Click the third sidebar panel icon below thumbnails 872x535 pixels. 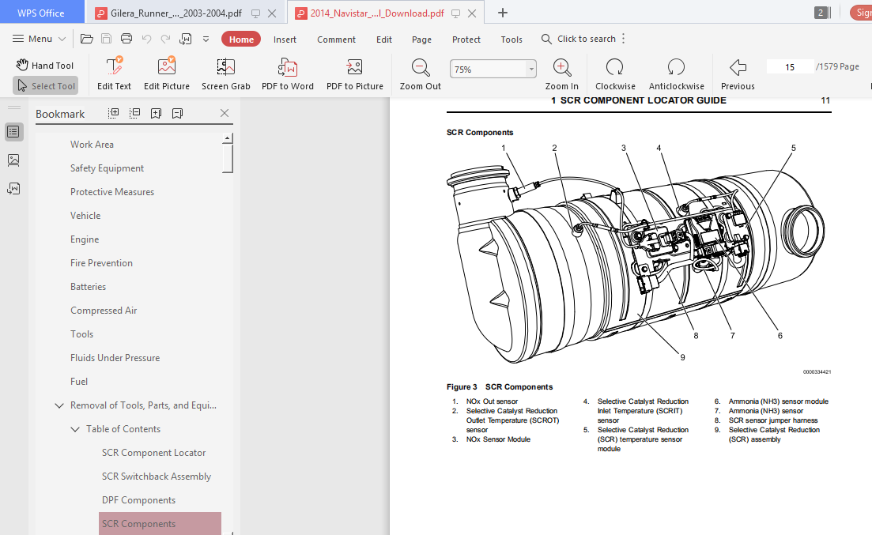click(x=14, y=189)
